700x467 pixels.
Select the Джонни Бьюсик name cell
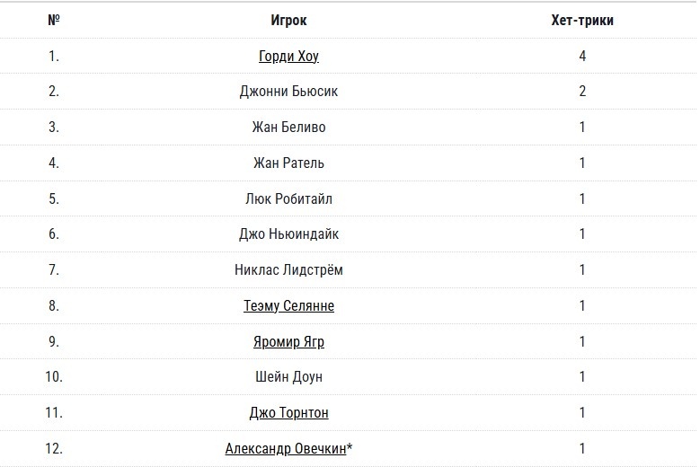pyautogui.click(x=288, y=92)
